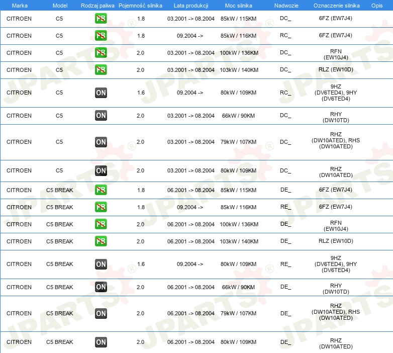
Task: Click the Nadwozie column header
Action: coord(286,6)
